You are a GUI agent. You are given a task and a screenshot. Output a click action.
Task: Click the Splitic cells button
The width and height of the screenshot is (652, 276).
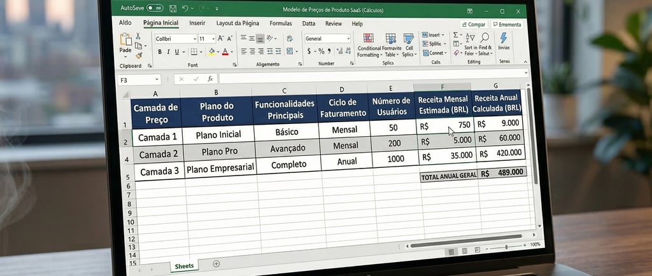coord(433,44)
